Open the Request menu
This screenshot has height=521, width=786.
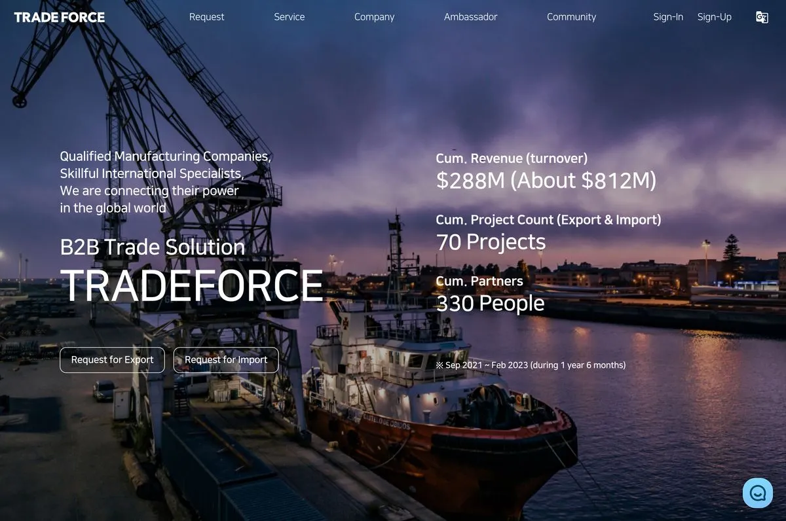(206, 17)
